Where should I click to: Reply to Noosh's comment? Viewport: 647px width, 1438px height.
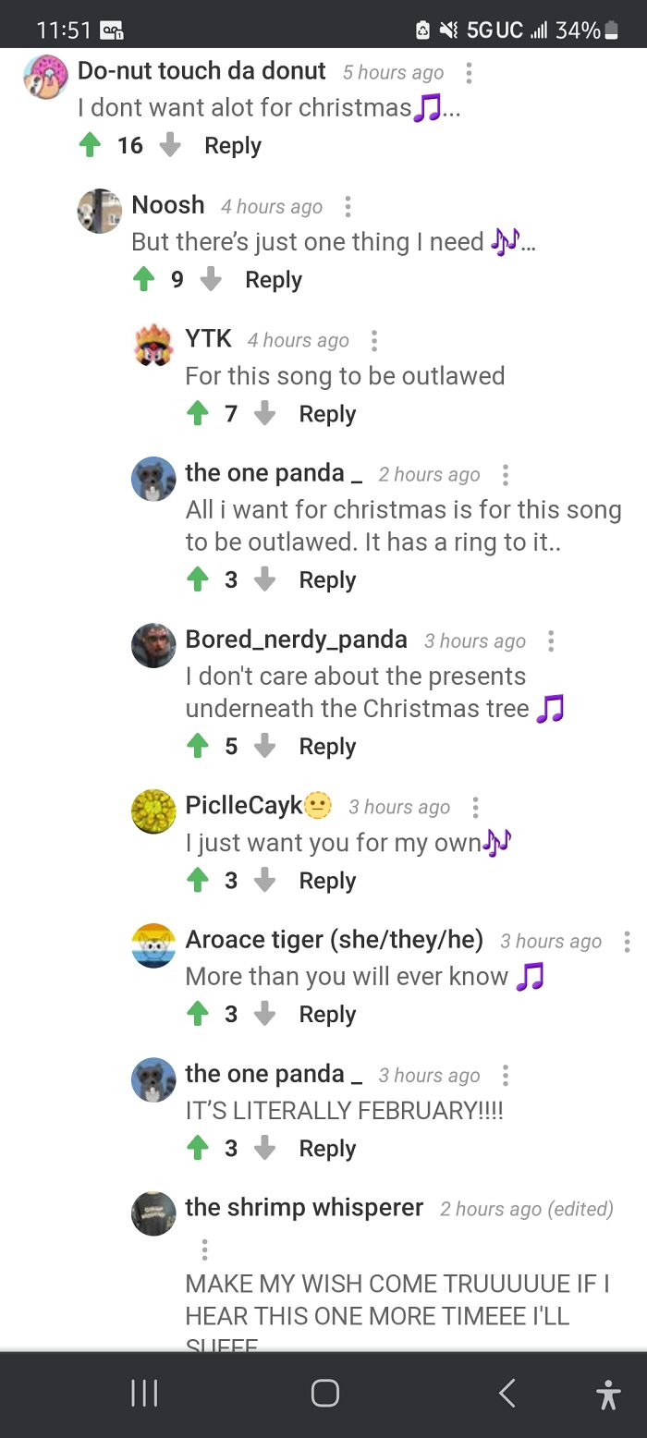[274, 280]
